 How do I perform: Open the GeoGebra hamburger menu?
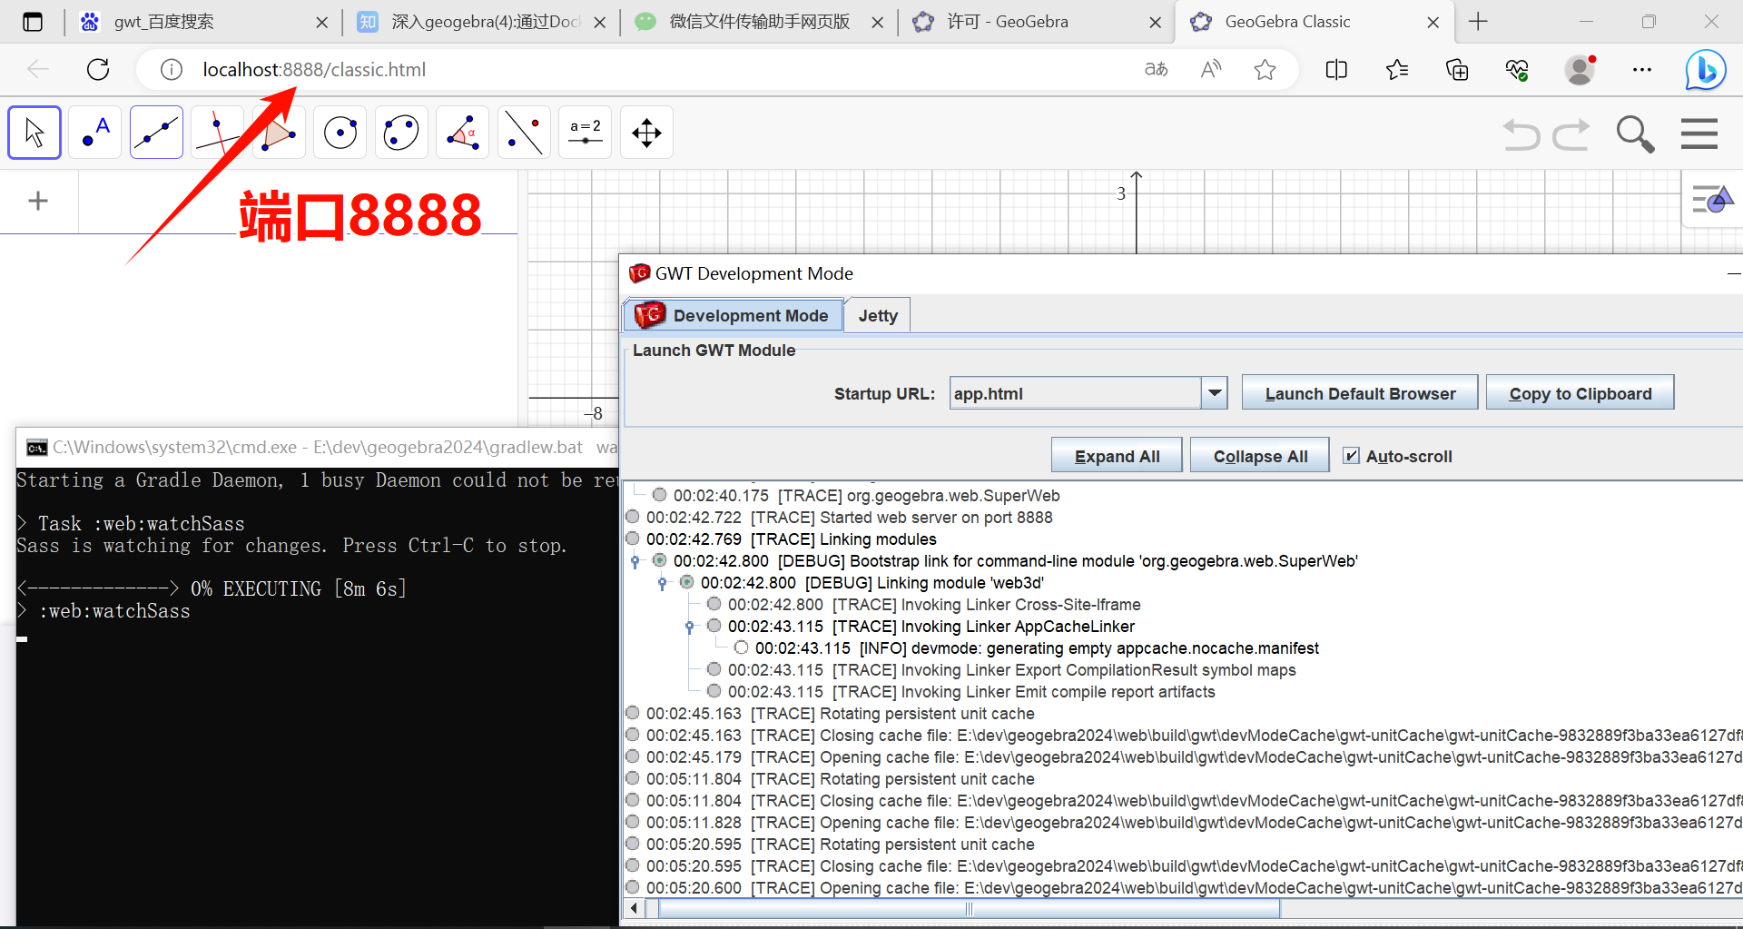[x=1699, y=134]
